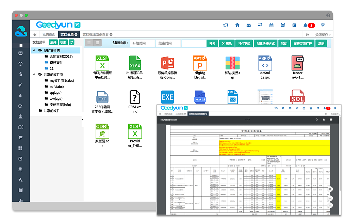Click the airplane icon in left sidebar
This screenshot has height=218, width=345.
(x=20, y=85)
